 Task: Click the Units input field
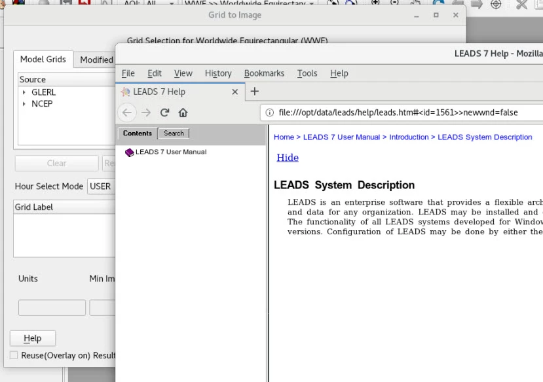(52, 307)
